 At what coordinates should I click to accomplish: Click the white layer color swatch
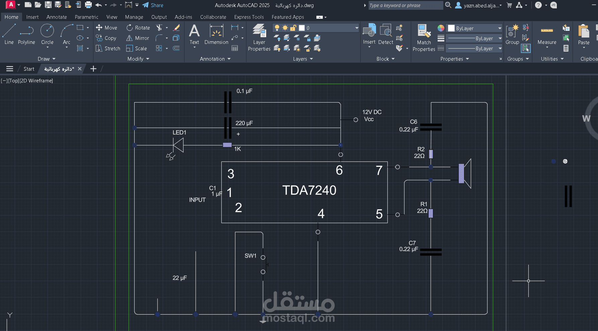pyautogui.click(x=302, y=28)
